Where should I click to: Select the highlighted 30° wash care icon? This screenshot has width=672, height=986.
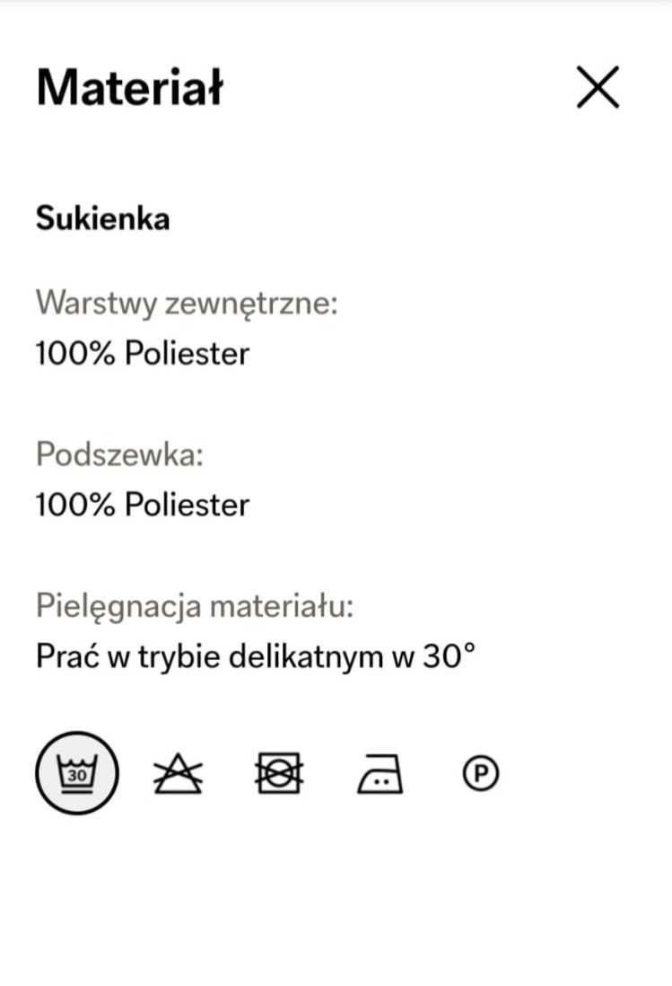tap(76, 773)
